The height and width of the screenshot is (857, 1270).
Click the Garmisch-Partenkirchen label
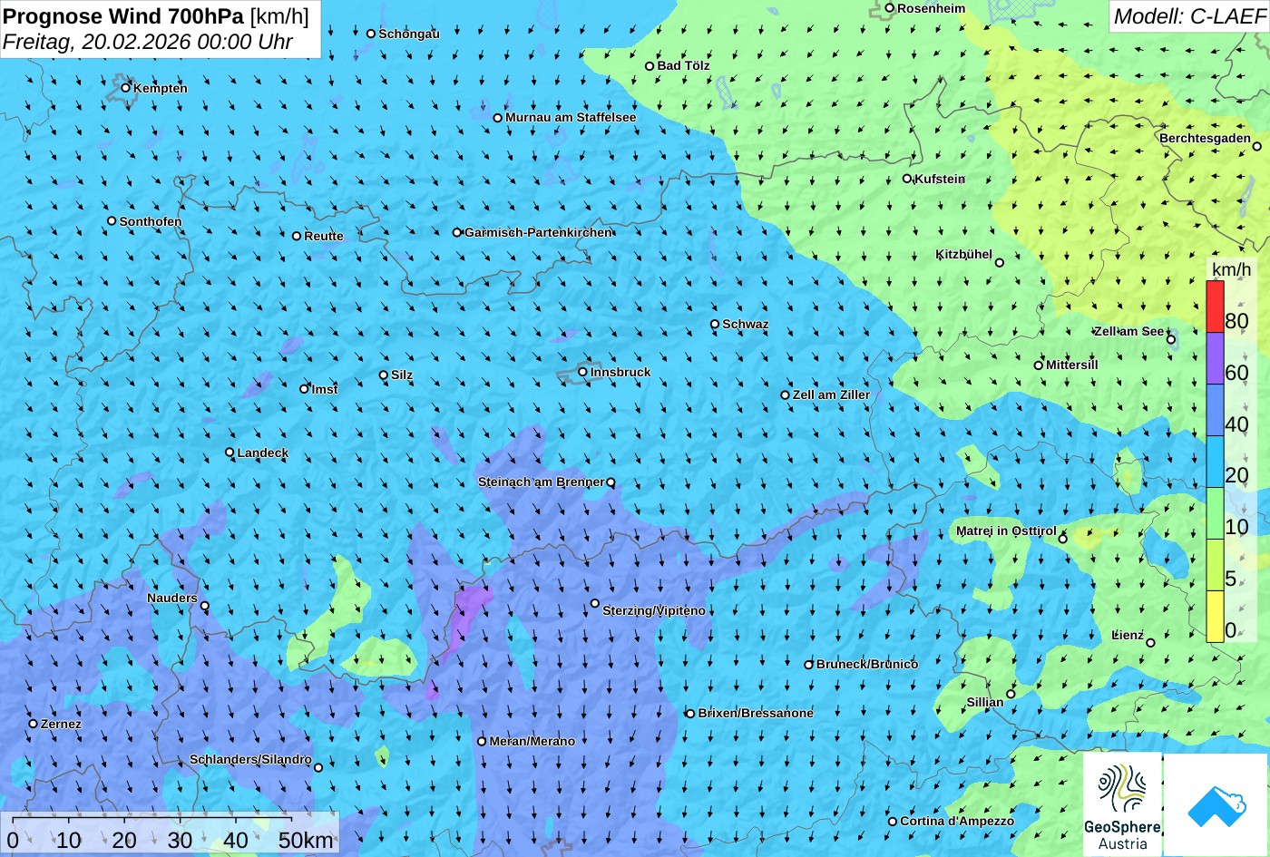pos(538,232)
